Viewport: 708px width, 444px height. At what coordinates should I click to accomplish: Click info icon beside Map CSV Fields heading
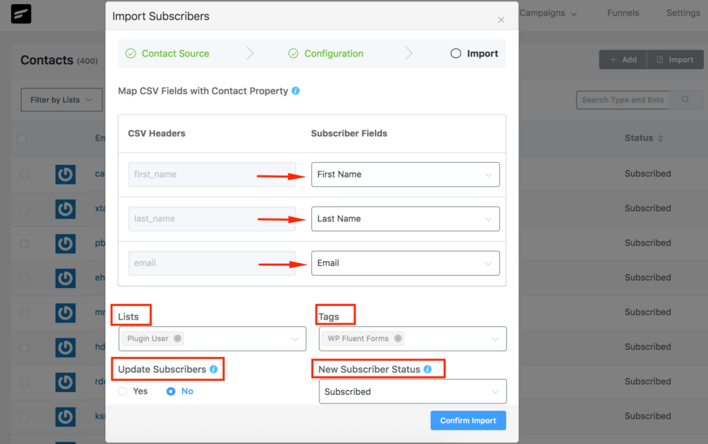tap(295, 90)
